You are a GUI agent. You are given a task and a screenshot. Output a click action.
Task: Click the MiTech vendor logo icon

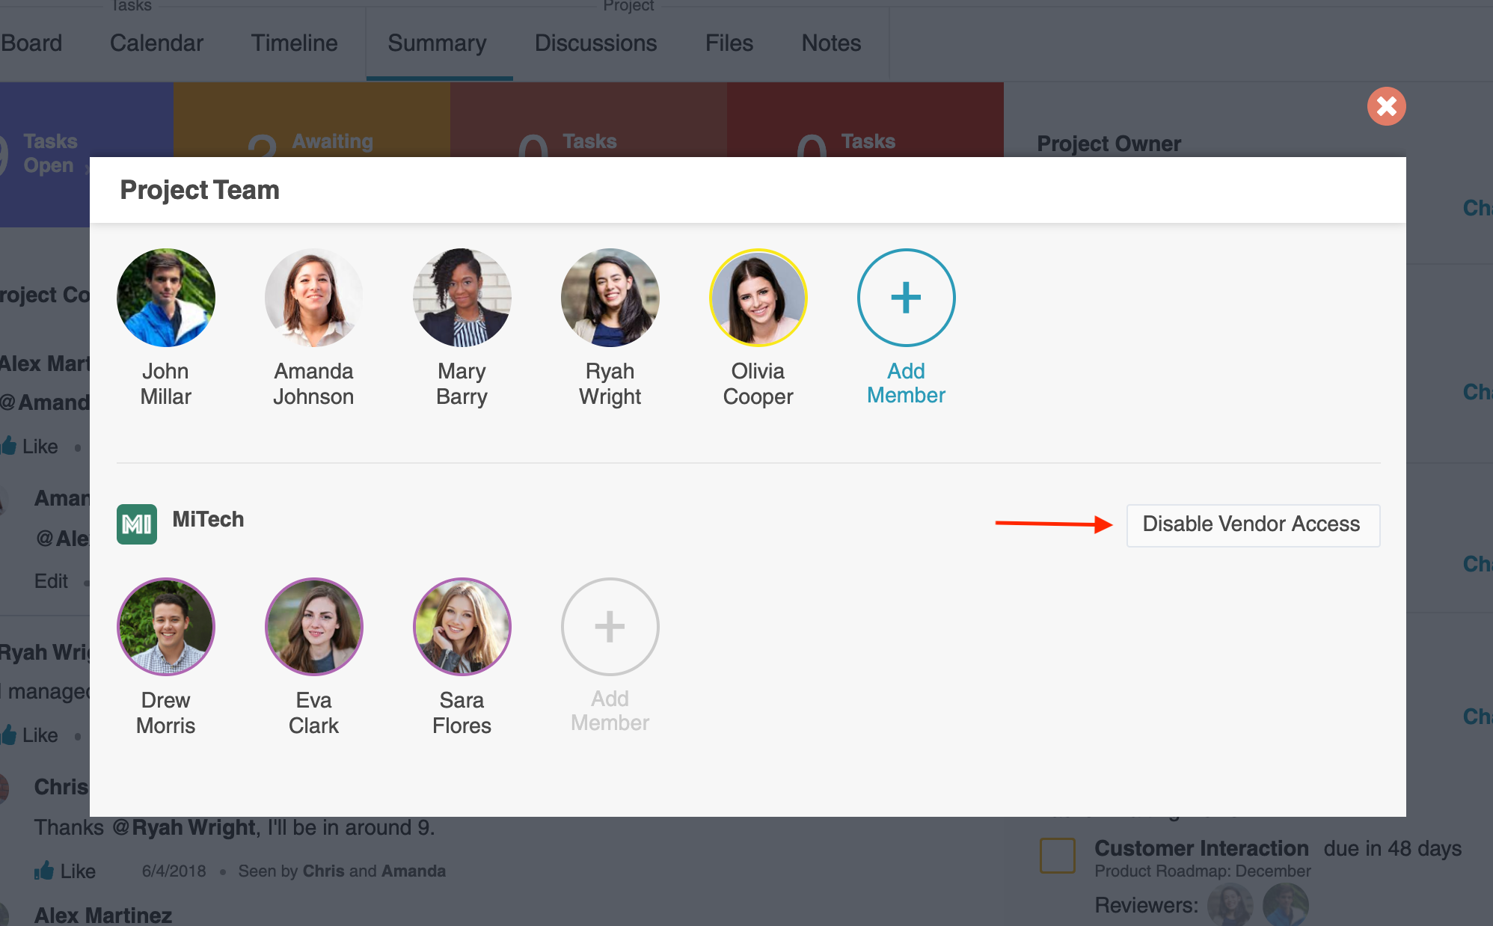click(137, 524)
